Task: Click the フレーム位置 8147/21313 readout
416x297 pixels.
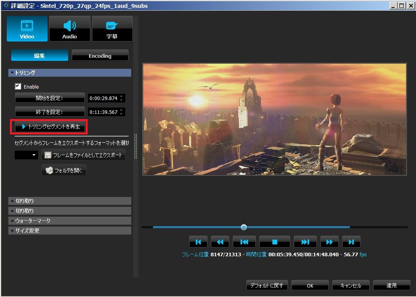Action: pos(211,254)
